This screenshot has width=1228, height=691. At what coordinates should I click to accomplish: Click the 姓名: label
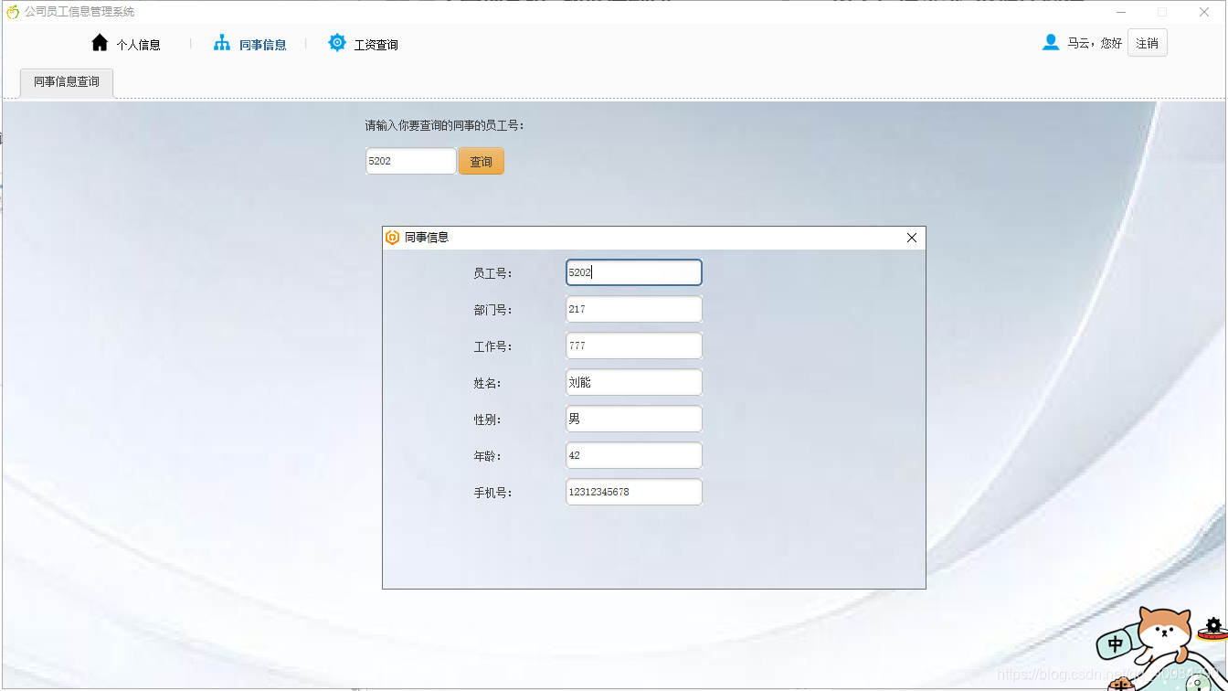point(487,383)
